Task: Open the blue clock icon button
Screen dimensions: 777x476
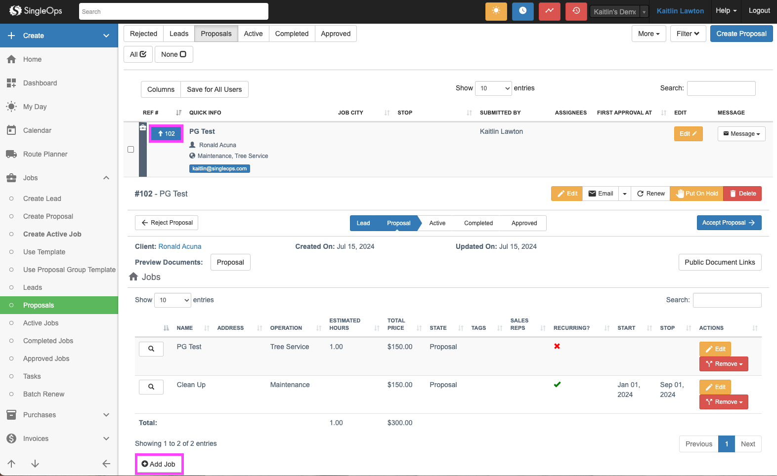Action: 522,11
